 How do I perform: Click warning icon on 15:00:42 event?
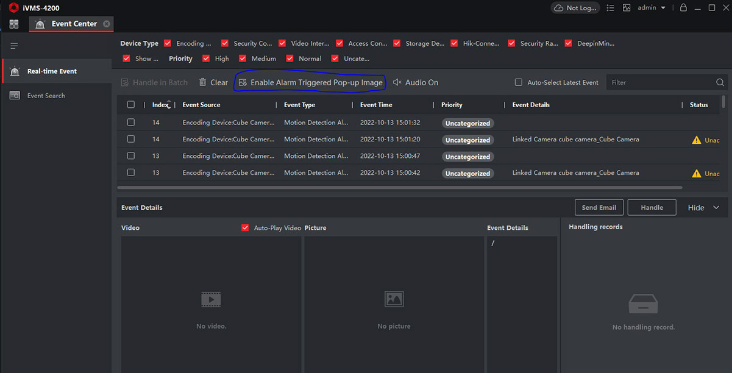pyautogui.click(x=697, y=173)
